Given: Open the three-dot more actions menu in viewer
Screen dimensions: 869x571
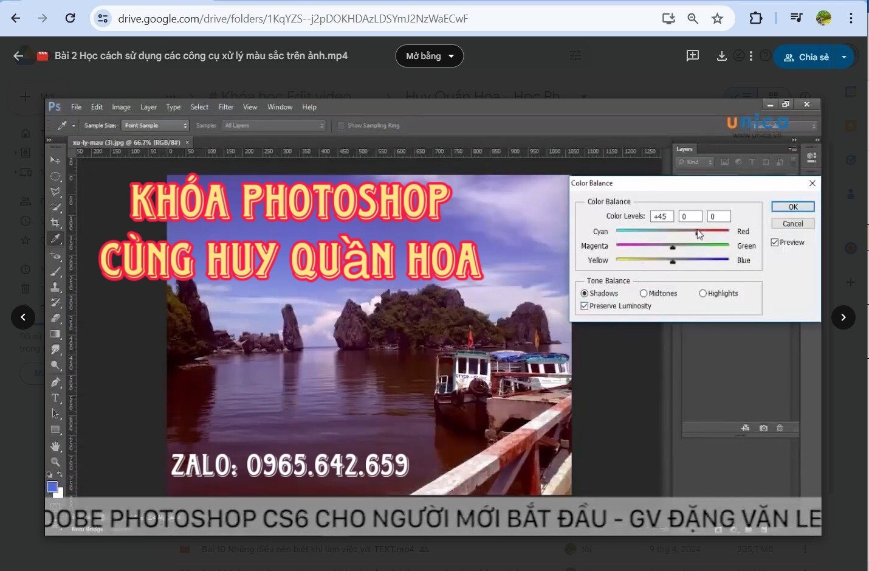Looking at the screenshot, I should [x=751, y=56].
